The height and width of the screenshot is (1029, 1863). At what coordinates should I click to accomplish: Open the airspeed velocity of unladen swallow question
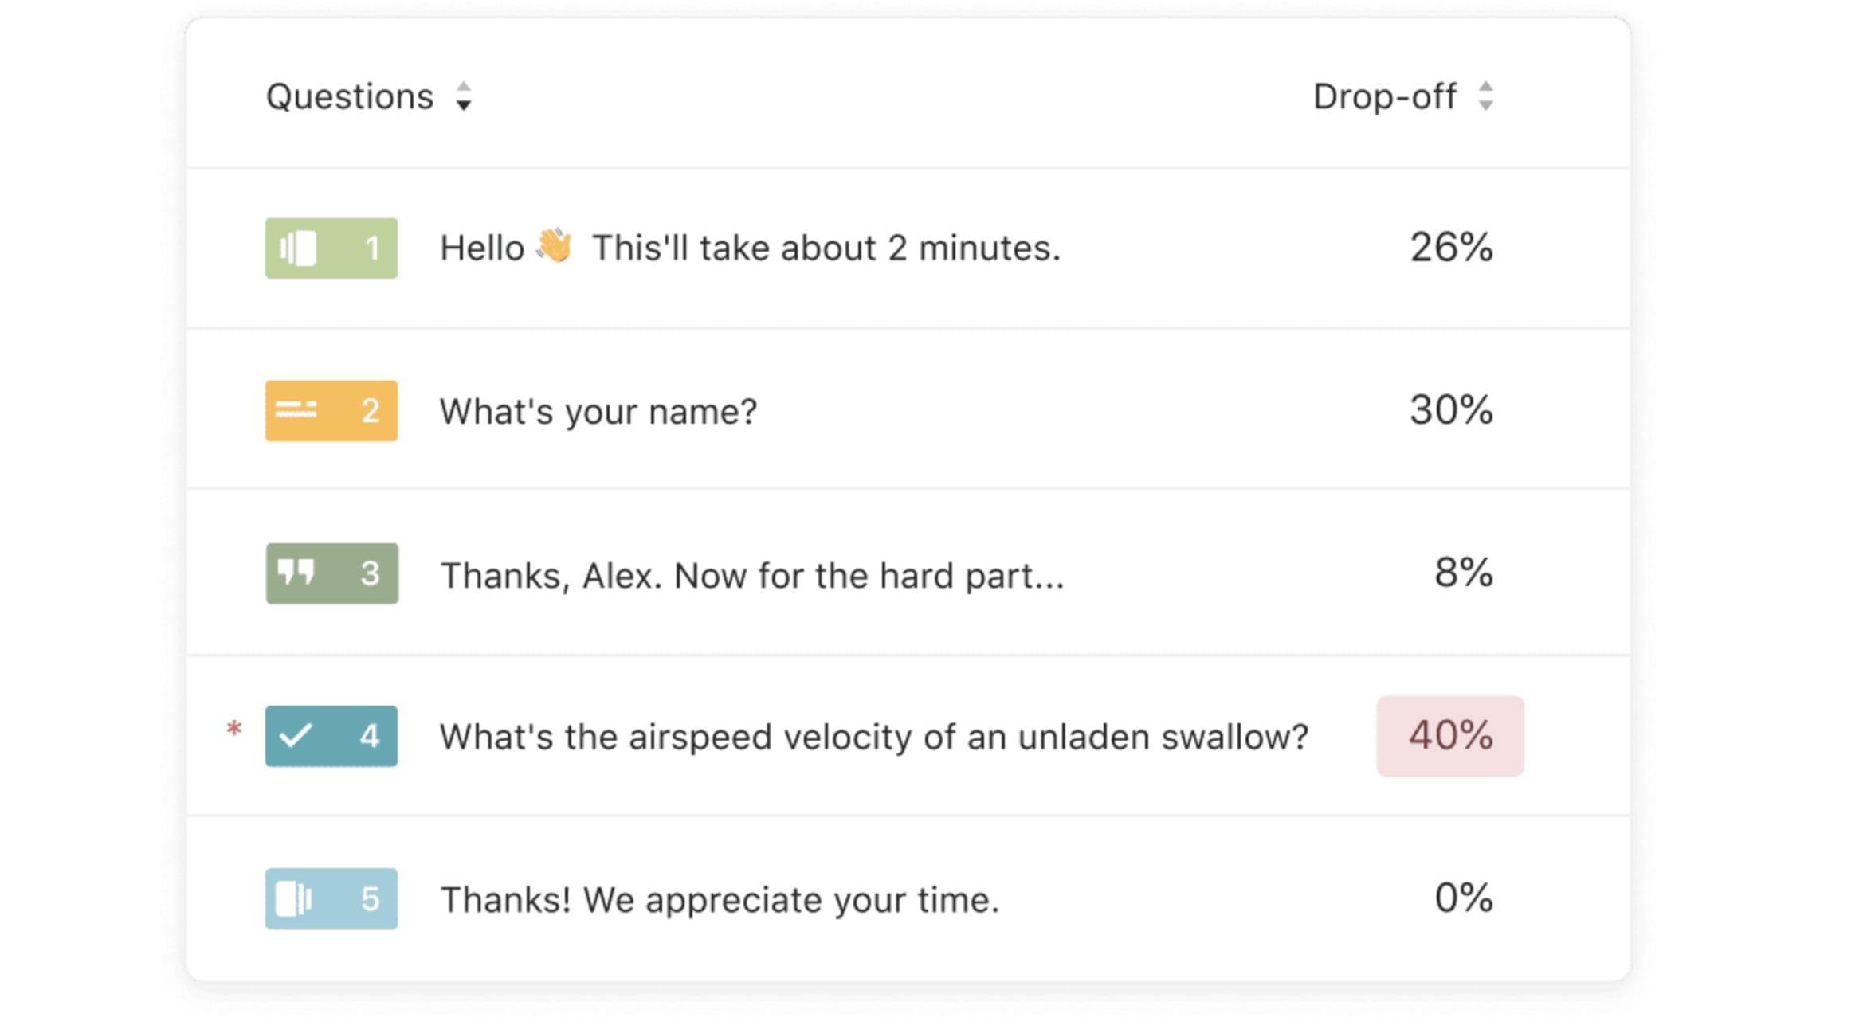click(874, 737)
